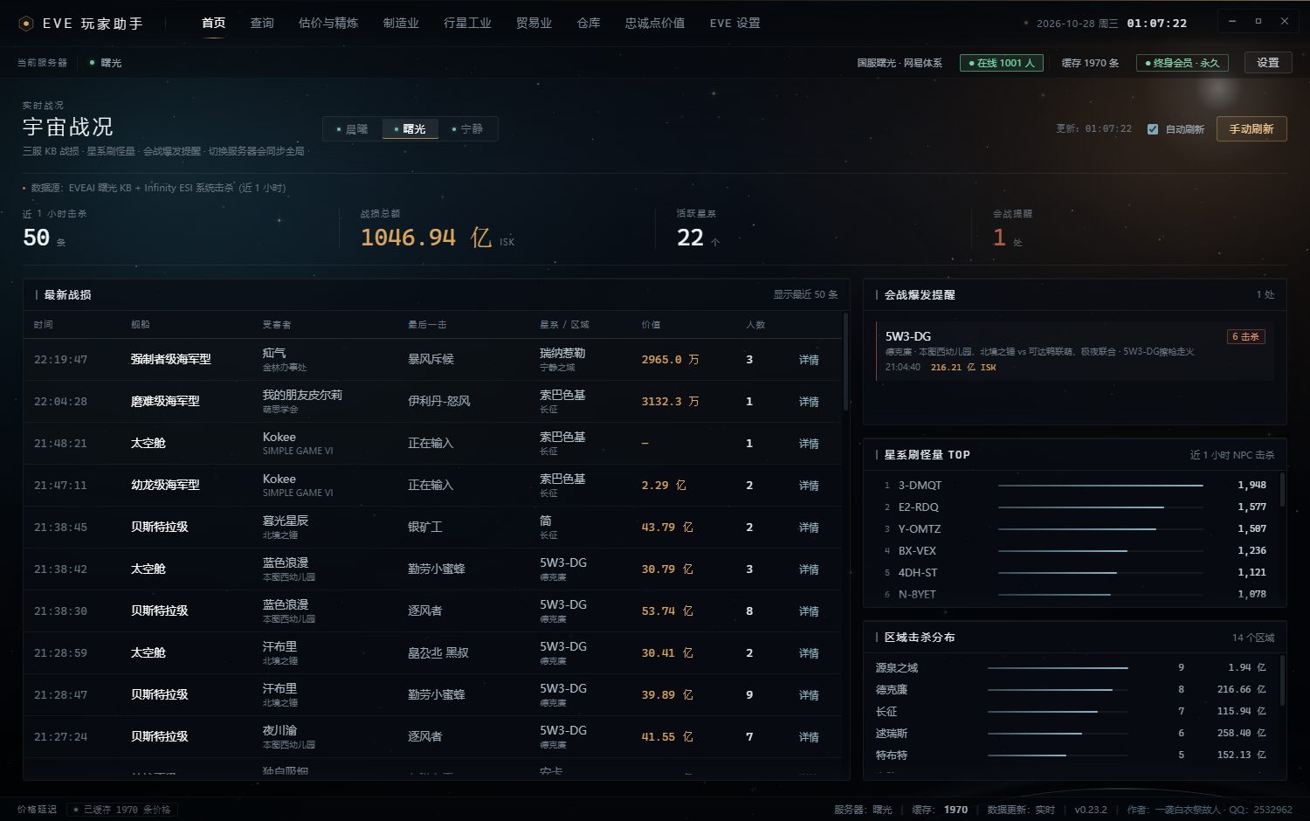Click the 已缓存 1970 条价格 status badge

pyautogui.click(x=122, y=810)
